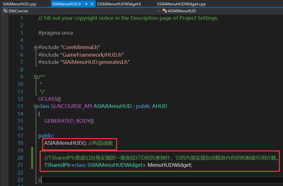Click the ASlAiMenuHUD() constructor declaration
Image resolution: width=283 pixels, height=186 pixels.
click(65, 143)
